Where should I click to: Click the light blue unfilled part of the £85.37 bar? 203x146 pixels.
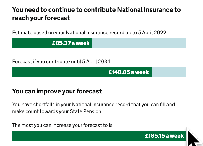(x=139, y=43)
